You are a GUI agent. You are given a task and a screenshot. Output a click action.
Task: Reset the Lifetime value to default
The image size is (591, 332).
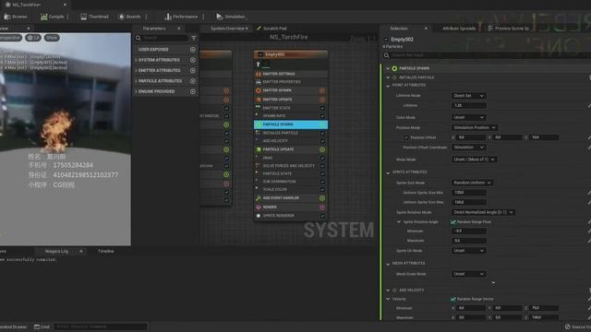point(589,106)
